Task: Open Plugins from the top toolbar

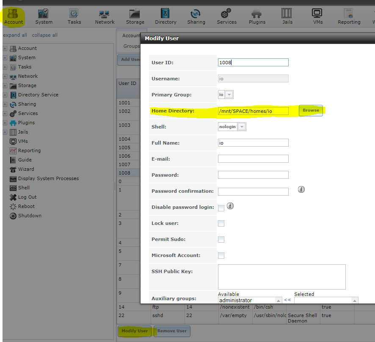Action: coord(257,16)
